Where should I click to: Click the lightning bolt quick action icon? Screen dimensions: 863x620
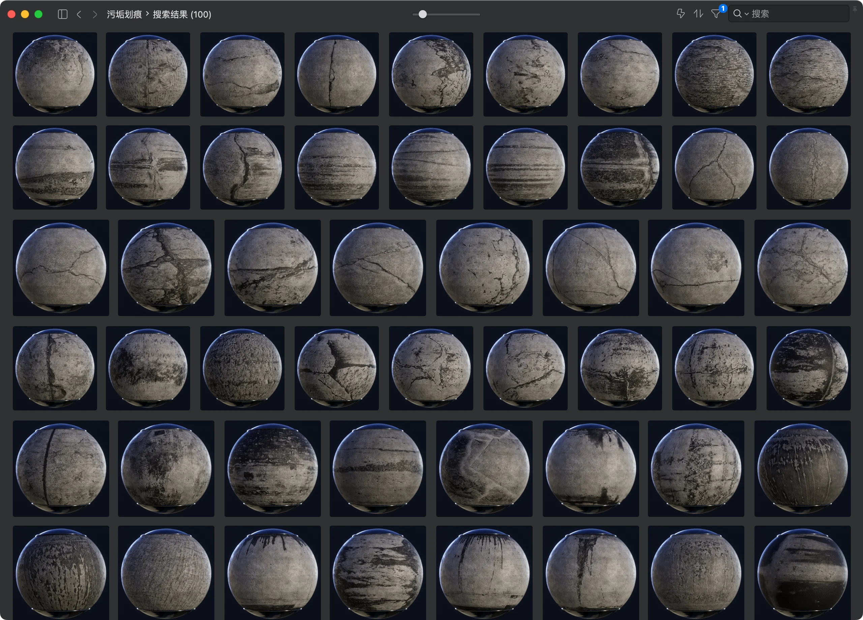click(681, 14)
